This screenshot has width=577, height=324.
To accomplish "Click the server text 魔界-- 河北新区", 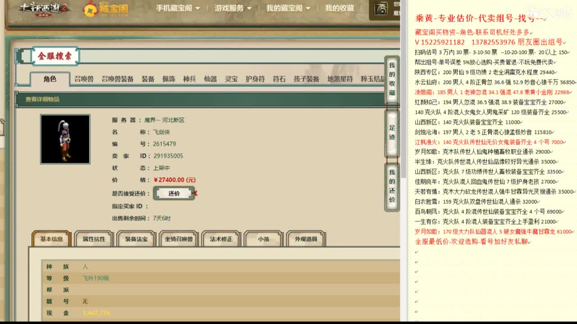I will [165, 120].
